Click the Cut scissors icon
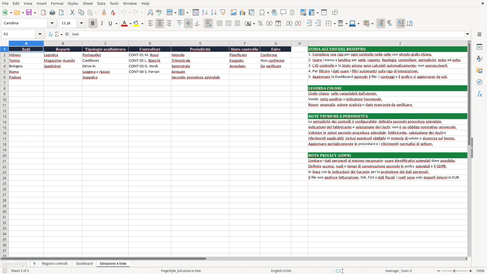This screenshot has height=274, width=487. [72, 13]
